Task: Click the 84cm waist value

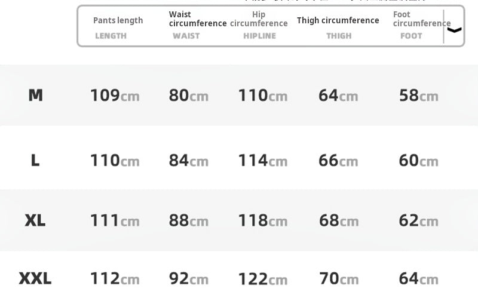Action: (189, 161)
